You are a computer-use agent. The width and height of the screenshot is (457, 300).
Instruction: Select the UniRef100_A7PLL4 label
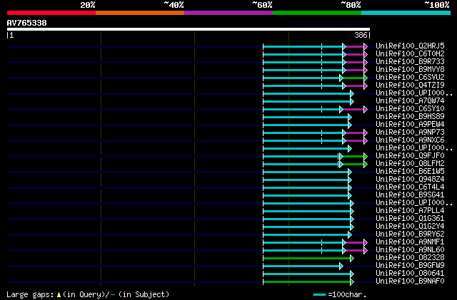(x=410, y=211)
